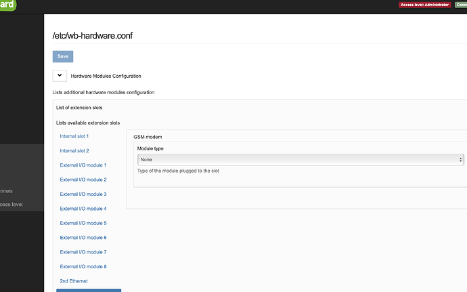467x292 pixels.
Task: Open External I/O module 1 tab
Action: [x=83, y=165]
